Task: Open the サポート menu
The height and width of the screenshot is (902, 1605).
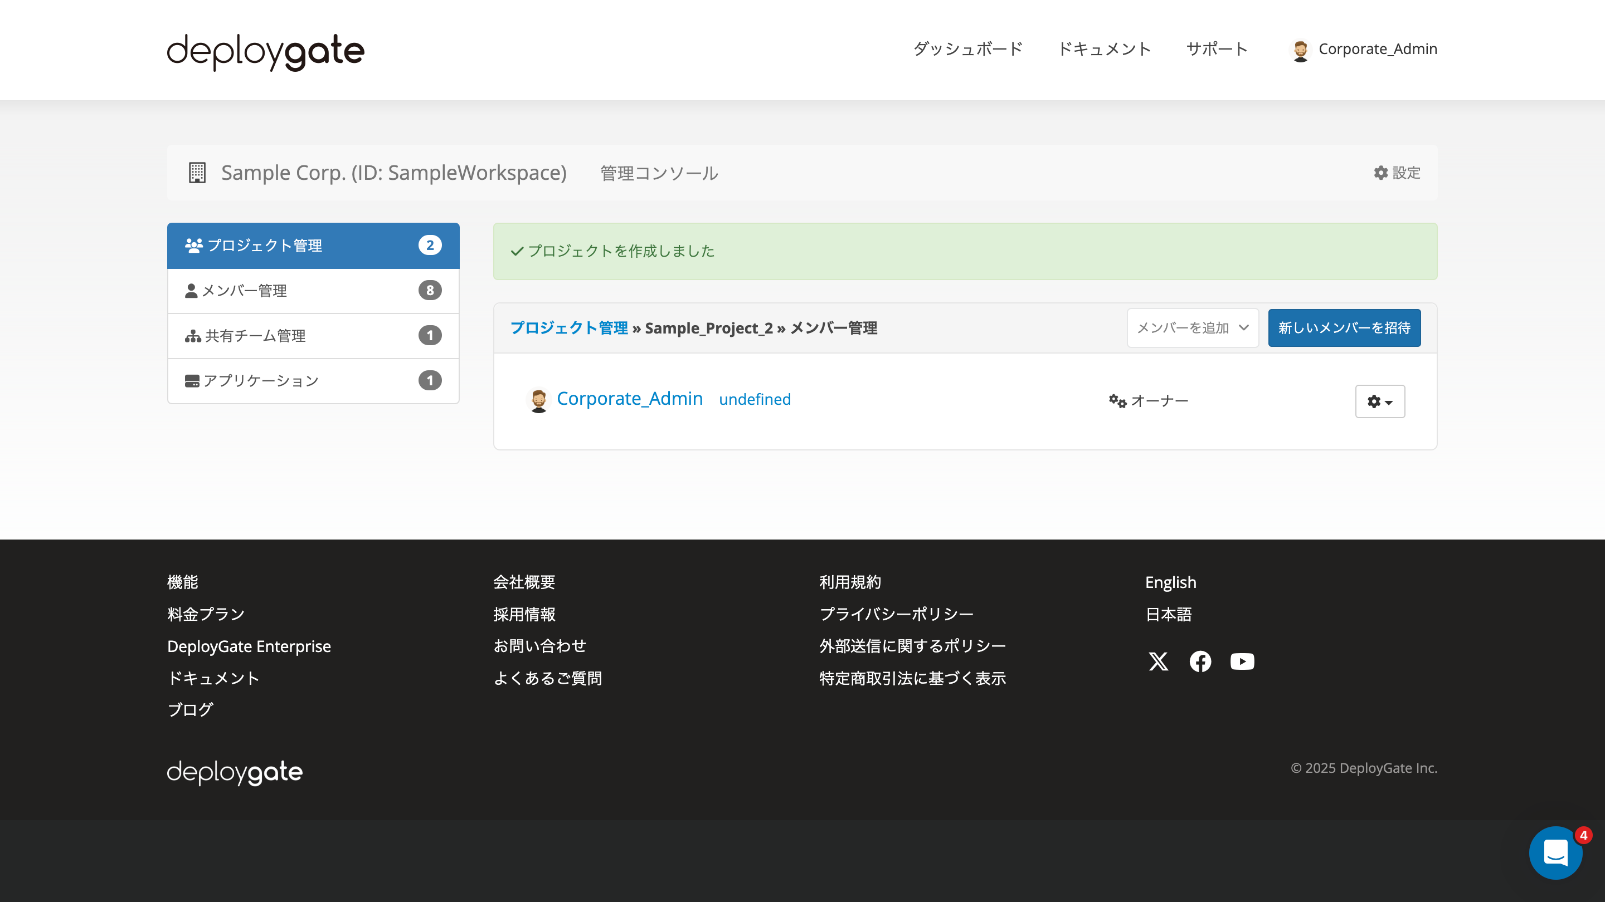Action: coord(1217,49)
